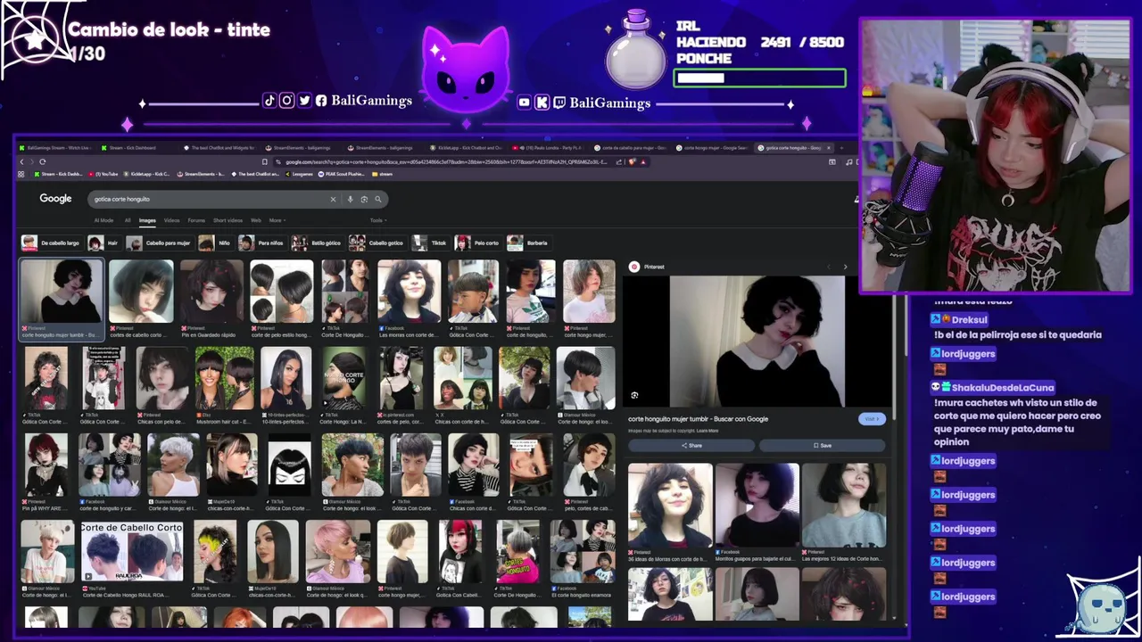Open 'Corte de Cabello Corto' YouTube thumbnail
This screenshot has width=1142, height=642.
pyautogui.click(x=131, y=552)
